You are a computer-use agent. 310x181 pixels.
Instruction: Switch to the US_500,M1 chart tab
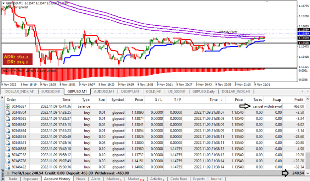(177, 91)
